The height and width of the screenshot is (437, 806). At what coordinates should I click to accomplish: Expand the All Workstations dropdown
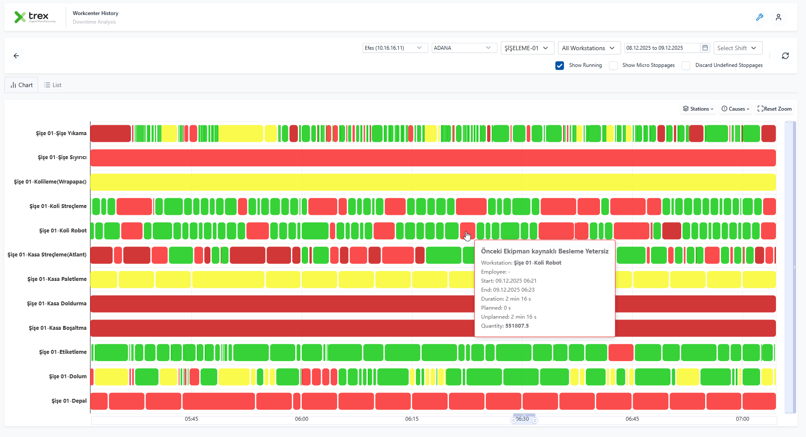point(589,48)
